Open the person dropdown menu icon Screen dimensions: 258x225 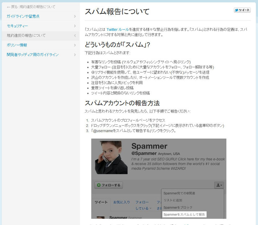pos(219,185)
